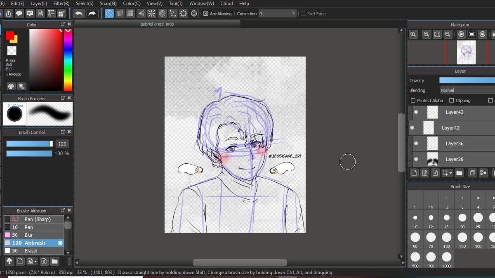This screenshot has width=495, height=278.
Task: Open Airbrush settings gear icon
Action: pyautogui.click(x=60, y=243)
